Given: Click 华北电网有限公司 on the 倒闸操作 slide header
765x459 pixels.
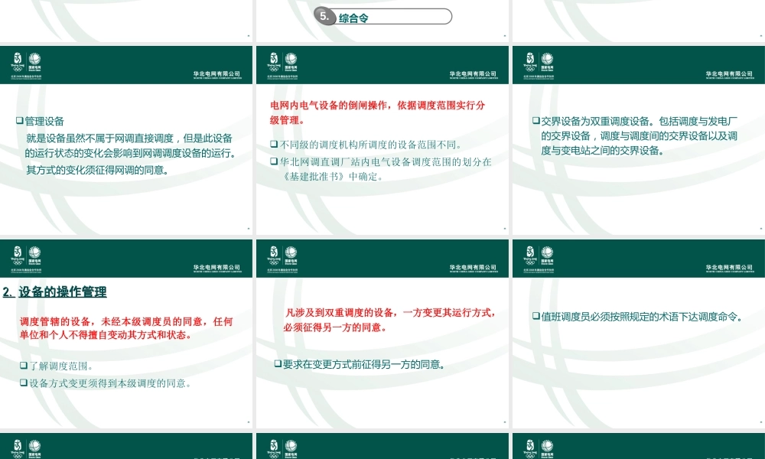Looking at the screenshot, I should coord(473,73).
